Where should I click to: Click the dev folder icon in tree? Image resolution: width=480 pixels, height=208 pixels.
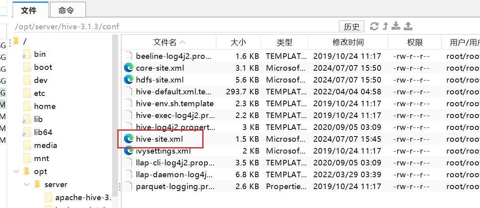tap(27, 81)
